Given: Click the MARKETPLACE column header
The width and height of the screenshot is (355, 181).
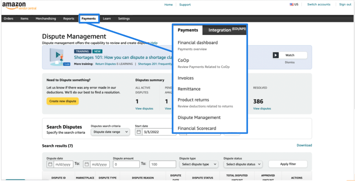Looking at the screenshot, I should point(85,178).
